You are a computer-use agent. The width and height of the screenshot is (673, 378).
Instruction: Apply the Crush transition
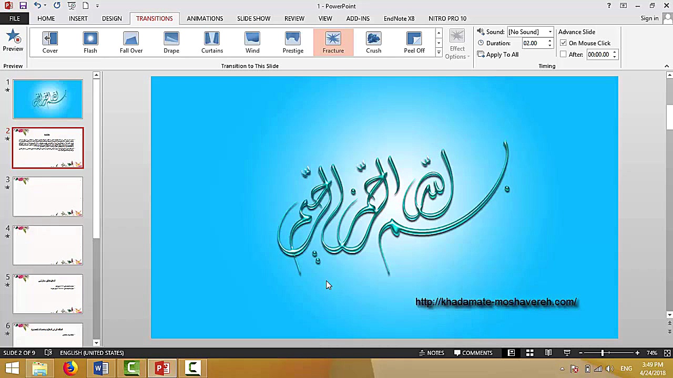[373, 42]
